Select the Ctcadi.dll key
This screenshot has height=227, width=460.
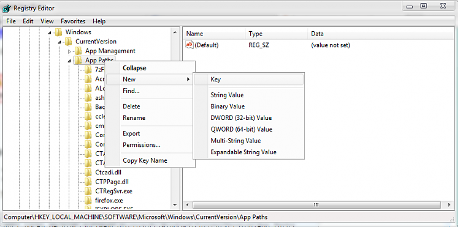tap(108, 173)
